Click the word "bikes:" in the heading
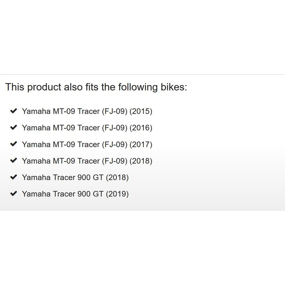The height and width of the screenshot is (285, 285). point(174,87)
